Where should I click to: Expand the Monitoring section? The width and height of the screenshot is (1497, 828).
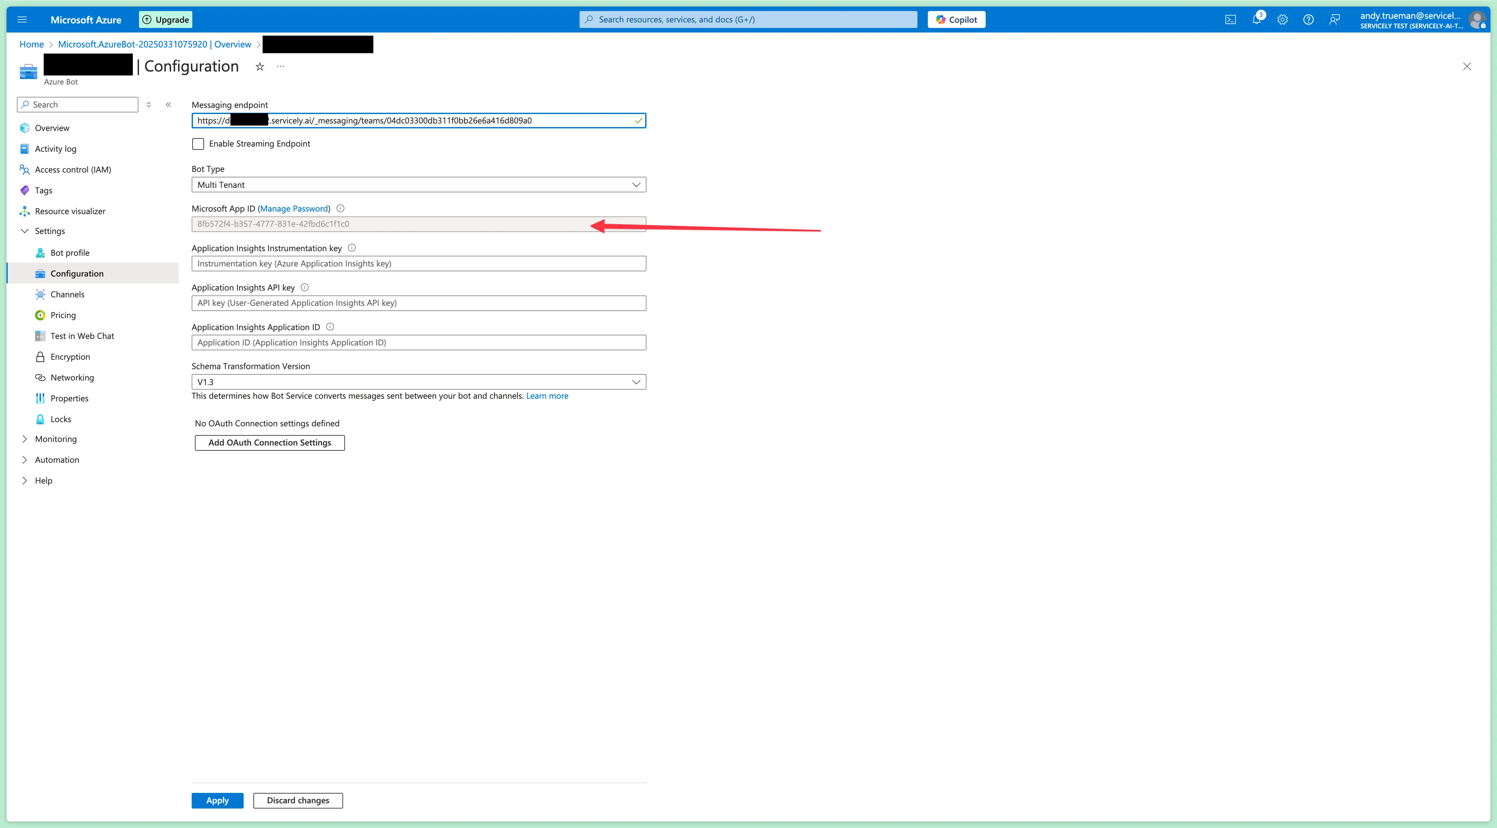24,439
